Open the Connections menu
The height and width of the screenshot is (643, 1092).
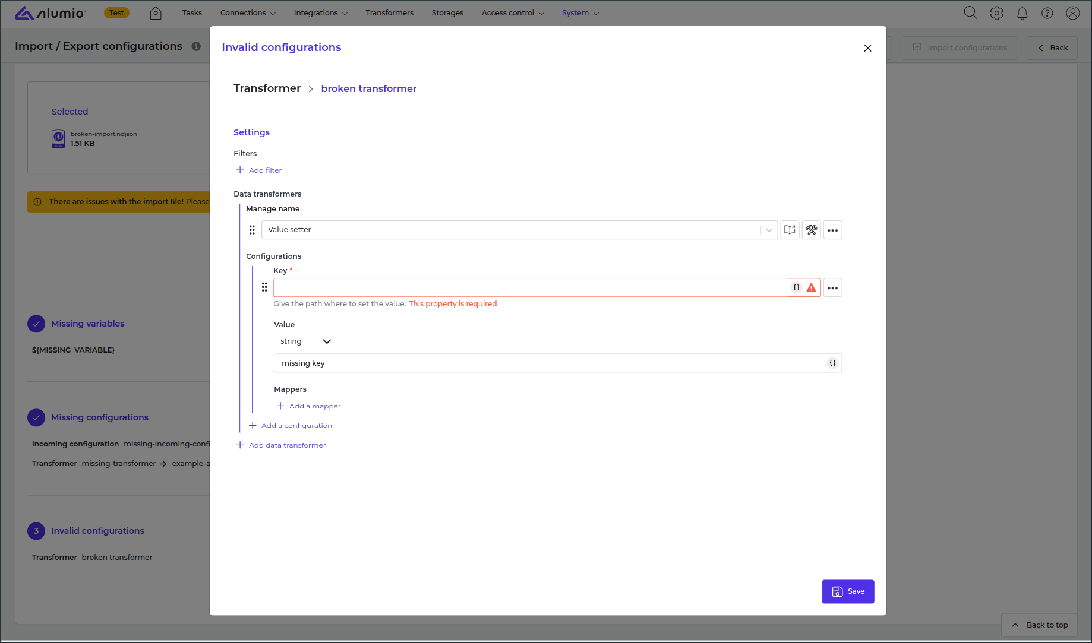coord(248,13)
